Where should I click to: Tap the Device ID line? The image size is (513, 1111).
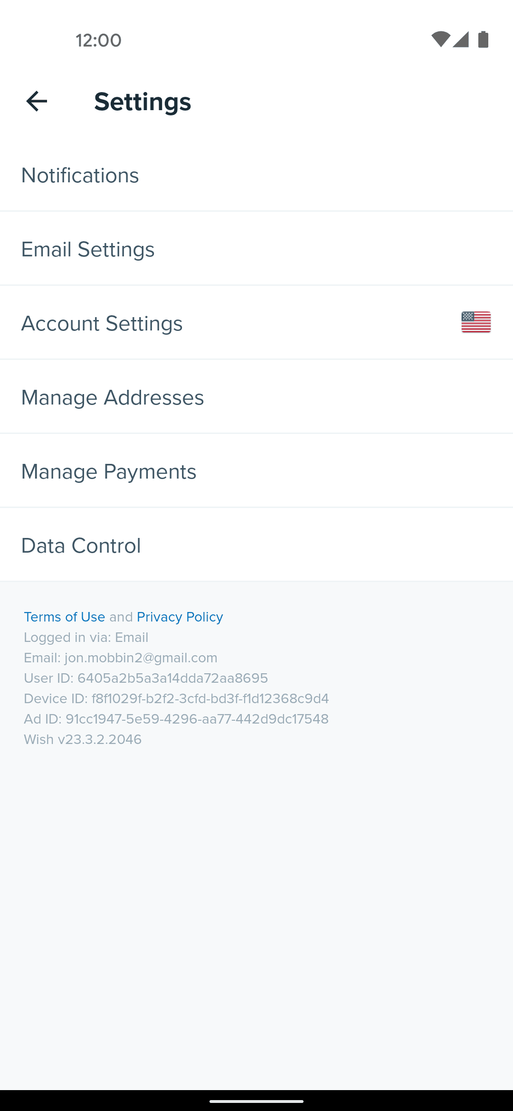tap(176, 698)
